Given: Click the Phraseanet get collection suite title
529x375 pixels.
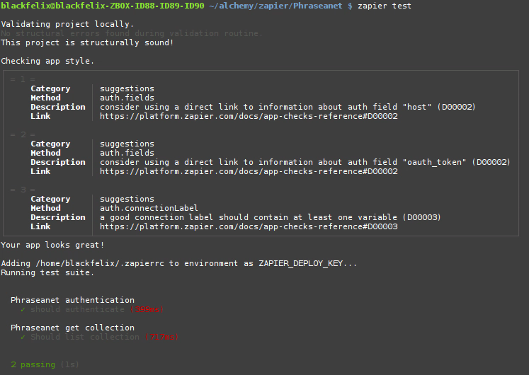Looking at the screenshot, I should tap(72, 328).
